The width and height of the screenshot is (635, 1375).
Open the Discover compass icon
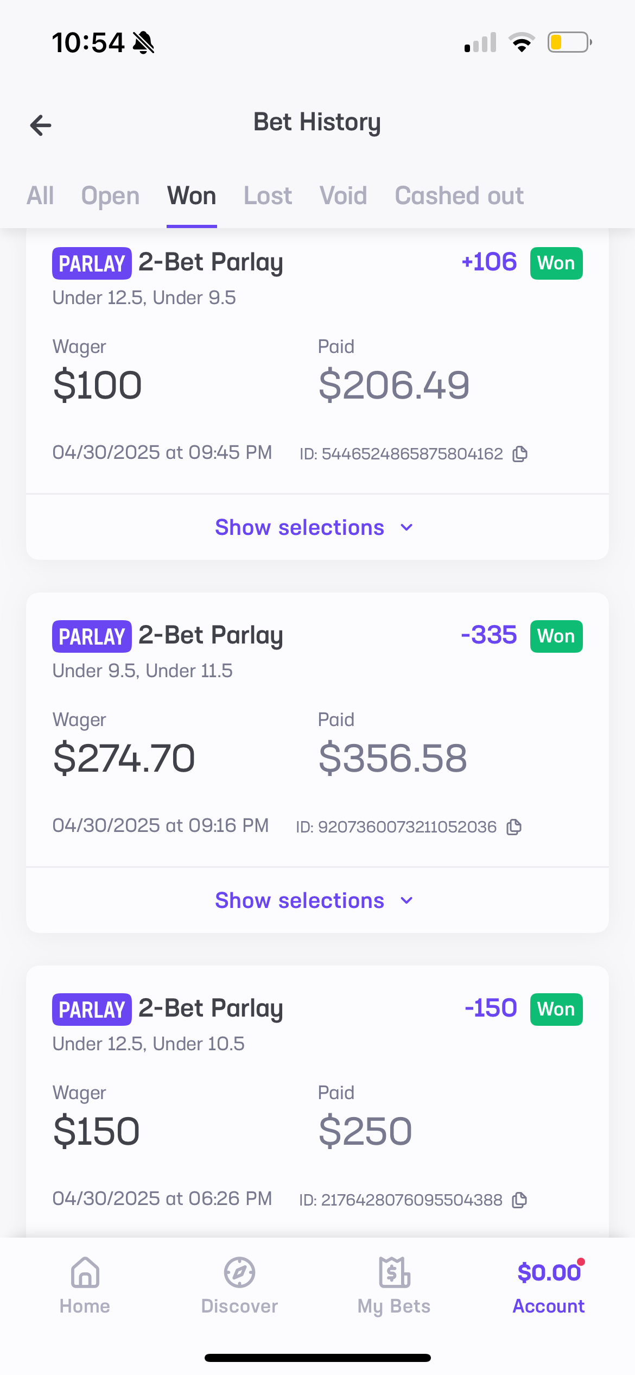[239, 1272]
